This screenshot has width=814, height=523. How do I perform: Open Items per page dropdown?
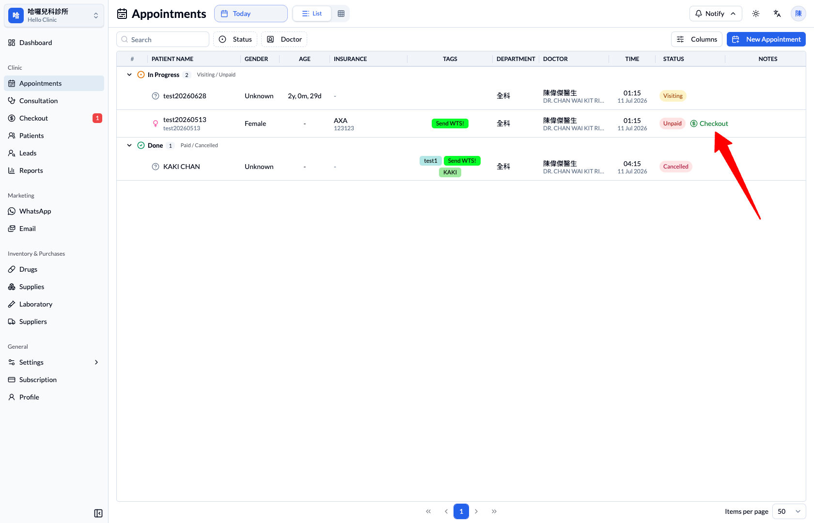click(789, 511)
